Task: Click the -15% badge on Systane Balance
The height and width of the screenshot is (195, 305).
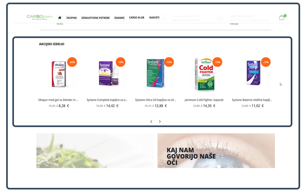Action: tap(266, 62)
